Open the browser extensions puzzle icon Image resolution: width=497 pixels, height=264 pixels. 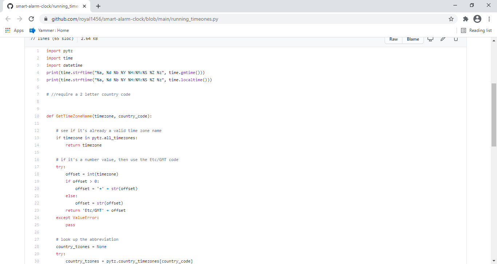tap(465, 19)
